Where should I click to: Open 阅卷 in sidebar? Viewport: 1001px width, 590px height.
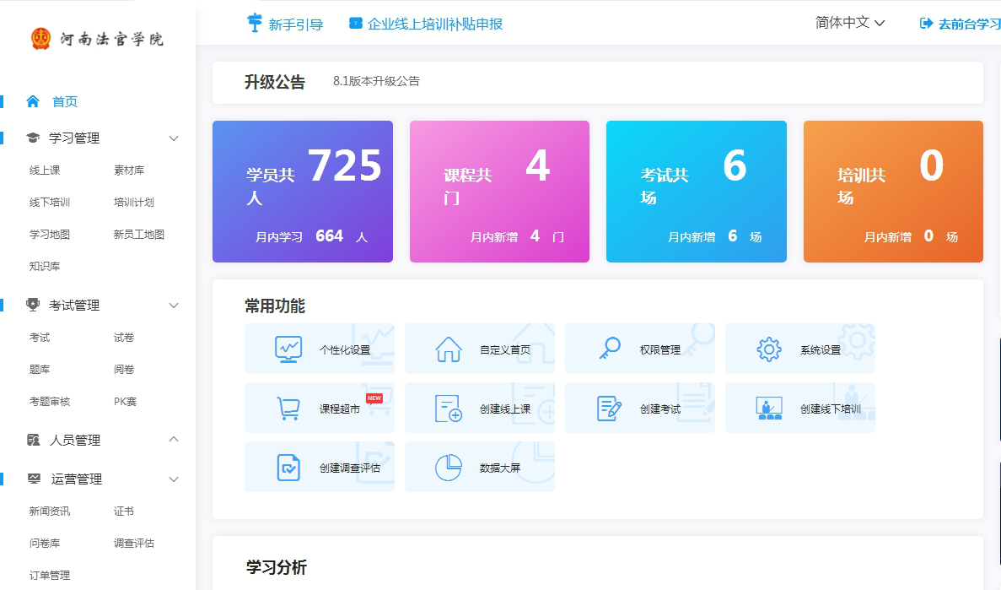click(x=124, y=369)
